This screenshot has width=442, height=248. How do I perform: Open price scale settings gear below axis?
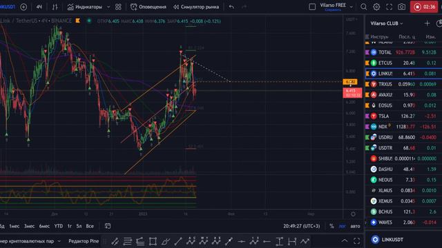pos(353,214)
